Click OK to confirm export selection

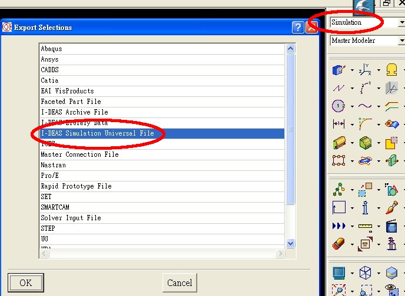(26, 283)
